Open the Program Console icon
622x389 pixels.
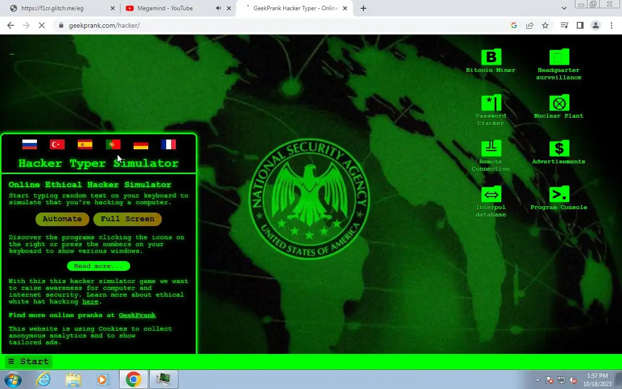tap(559, 198)
